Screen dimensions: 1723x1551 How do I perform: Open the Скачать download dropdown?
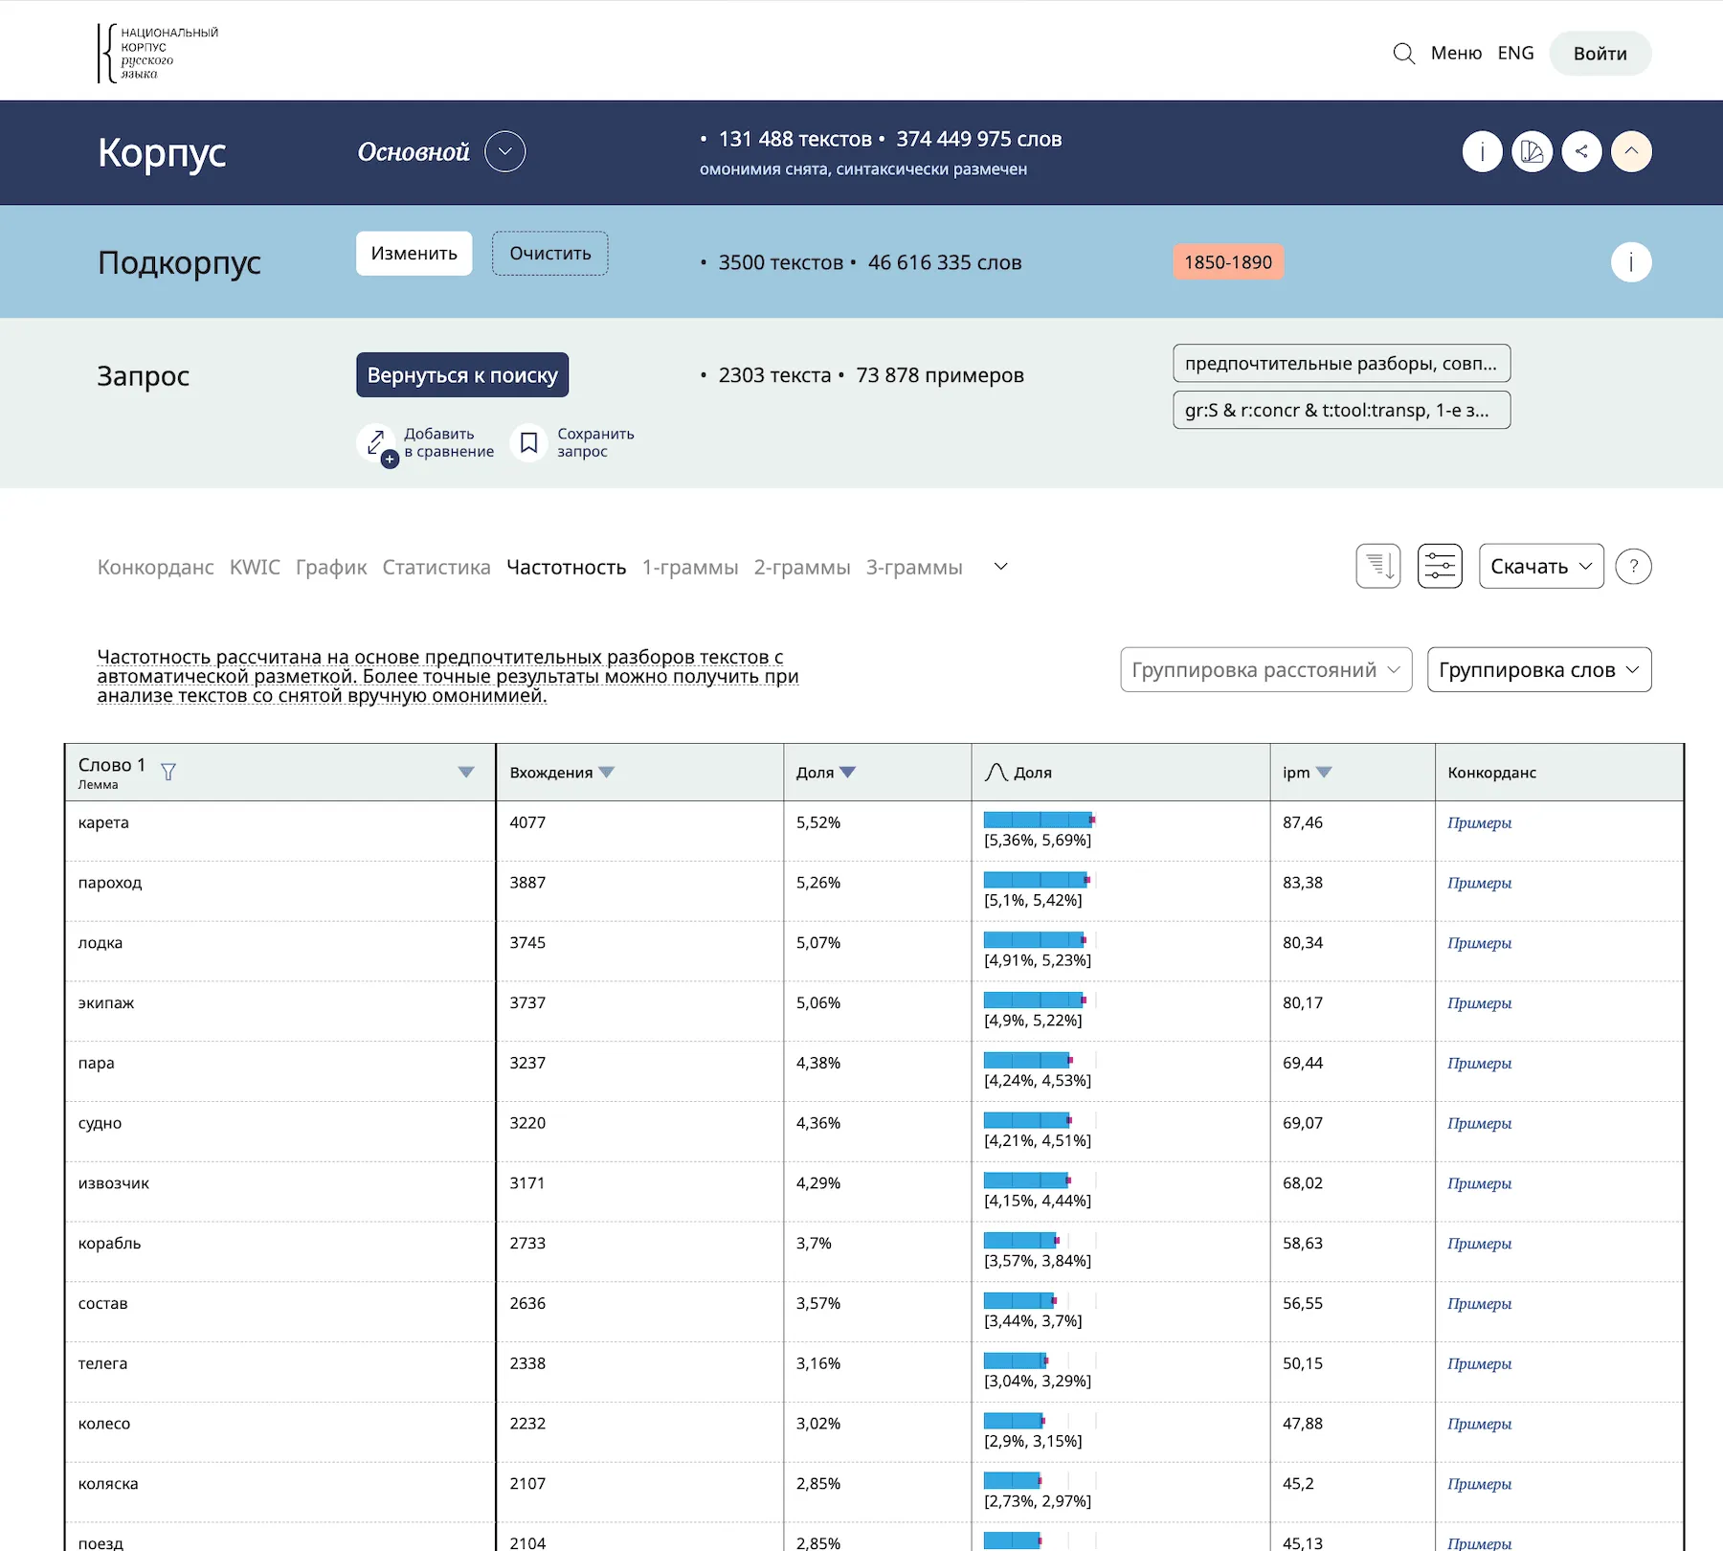tap(1541, 566)
